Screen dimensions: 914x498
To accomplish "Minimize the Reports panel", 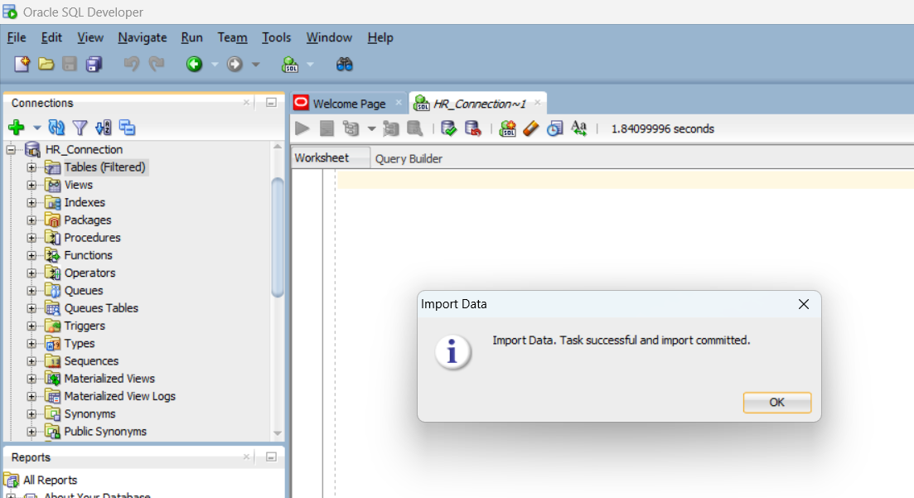I will 271,457.
